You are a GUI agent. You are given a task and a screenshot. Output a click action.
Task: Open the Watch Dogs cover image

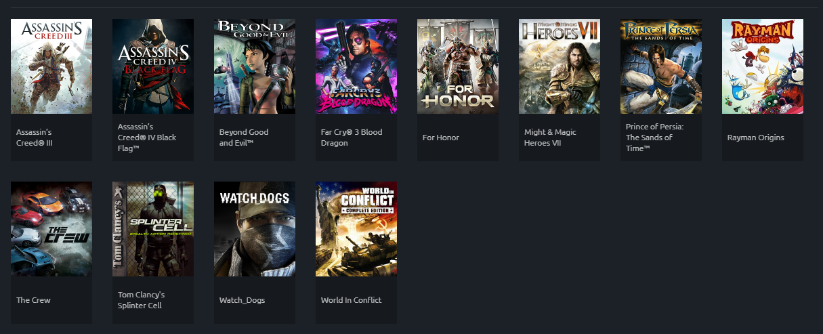coord(255,229)
